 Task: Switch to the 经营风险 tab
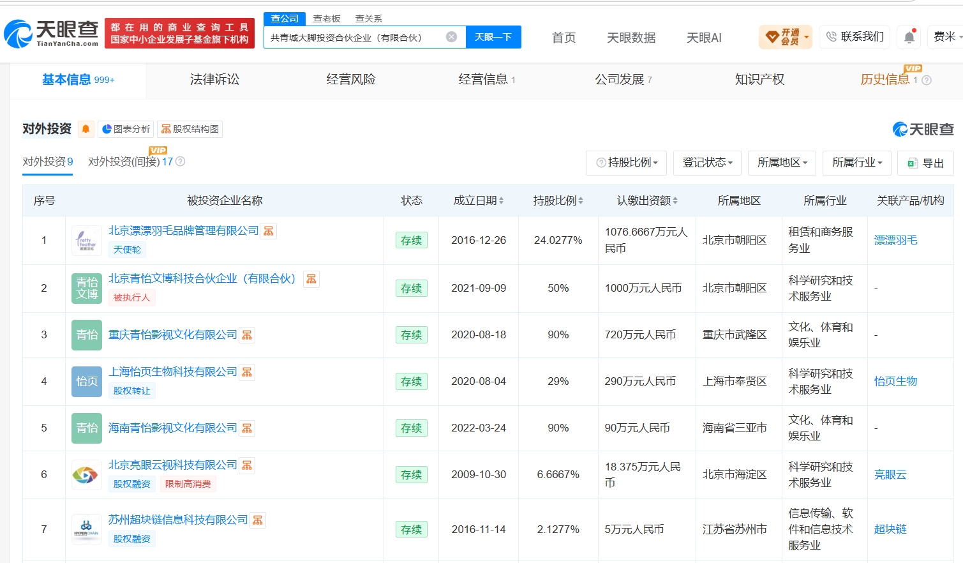[351, 80]
